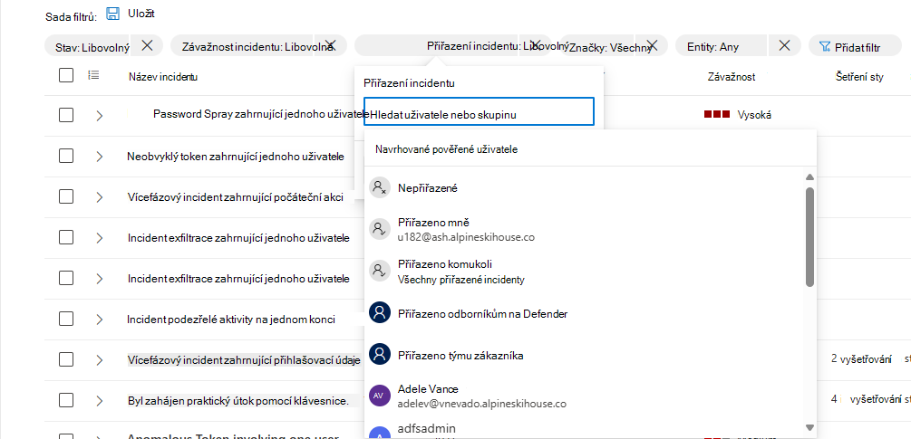
Task: Select the Přiřazeno komukoli avatar icon
Action: point(380,271)
